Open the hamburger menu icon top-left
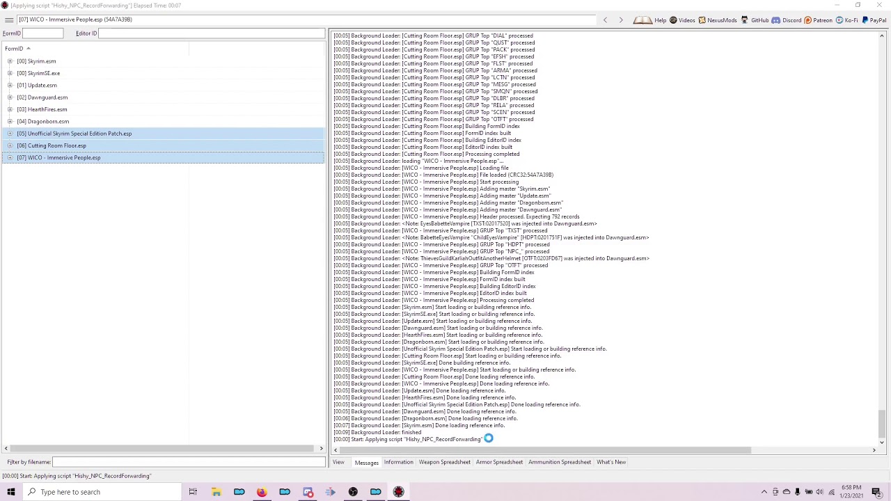Screen dimensions: 891x501 pos(8,19)
